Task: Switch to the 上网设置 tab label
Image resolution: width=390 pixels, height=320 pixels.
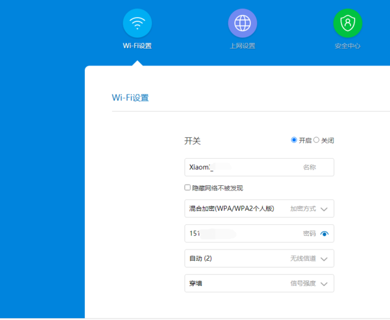Action: (x=243, y=46)
